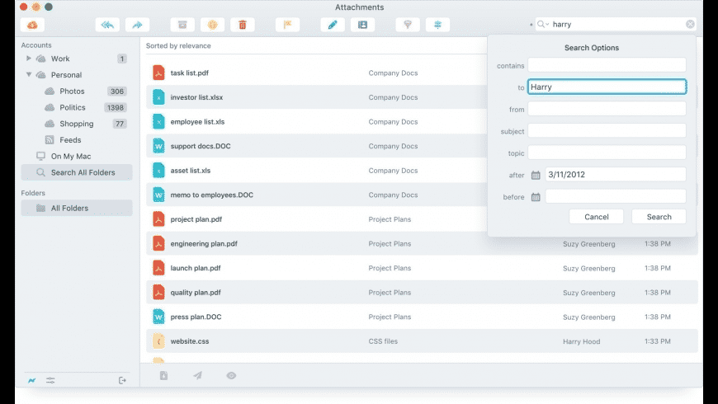Click PDF icon of task list.pdf
Screen dimensions: 718x404
click(x=158, y=73)
